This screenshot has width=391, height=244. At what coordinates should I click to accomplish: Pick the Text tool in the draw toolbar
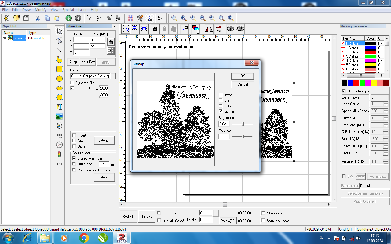pyautogui.click(x=59, y=107)
